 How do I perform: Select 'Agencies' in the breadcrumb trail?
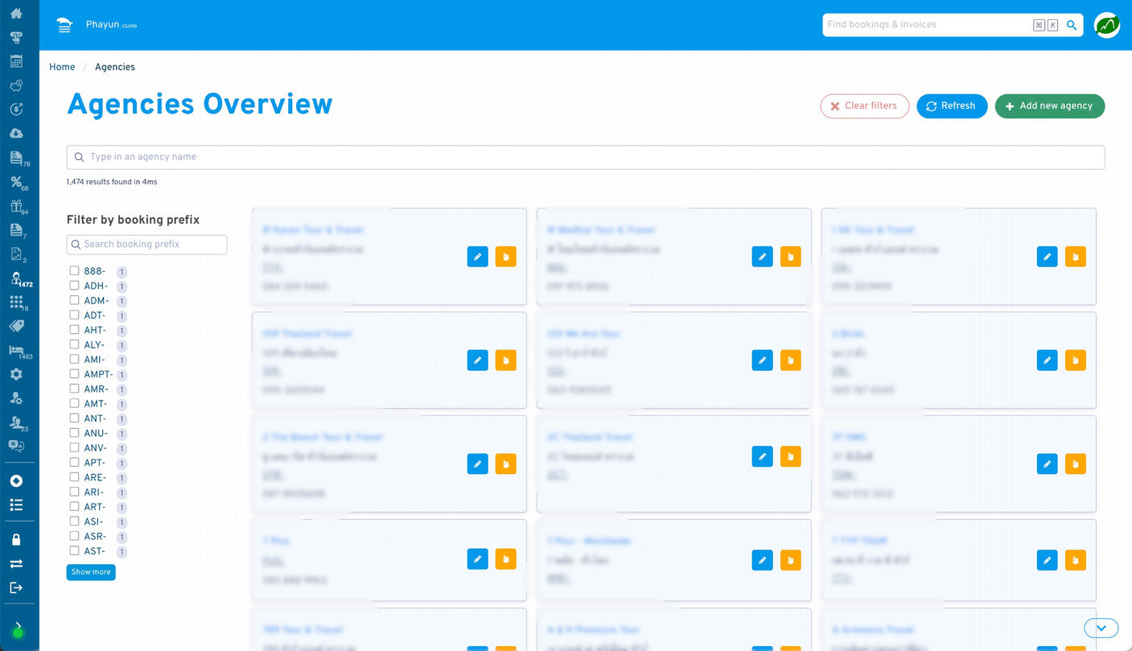point(114,67)
